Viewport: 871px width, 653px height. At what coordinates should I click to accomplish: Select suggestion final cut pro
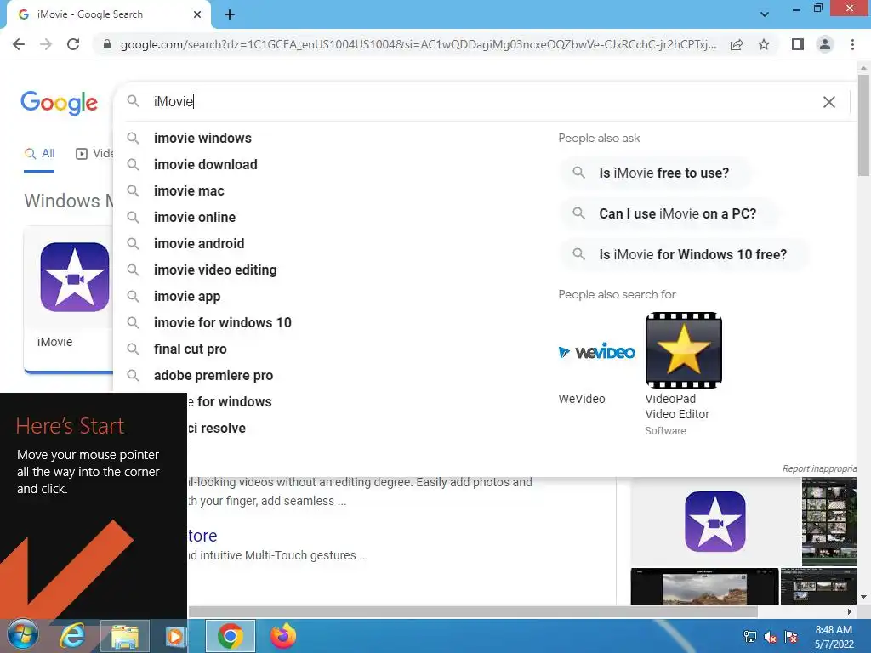(x=190, y=349)
